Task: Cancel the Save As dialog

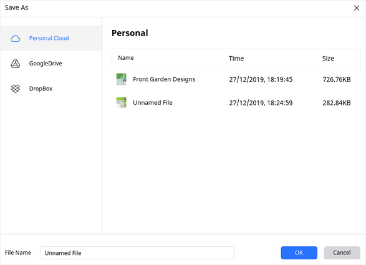Action: click(x=342, y=253)
